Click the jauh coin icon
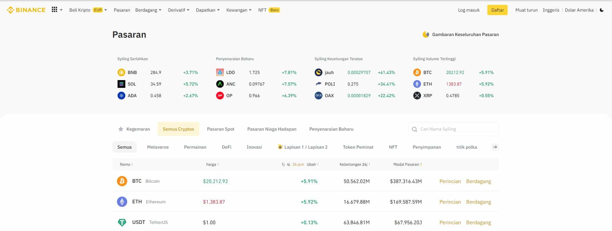Viewport: 612px width, 231px height. 318,72
